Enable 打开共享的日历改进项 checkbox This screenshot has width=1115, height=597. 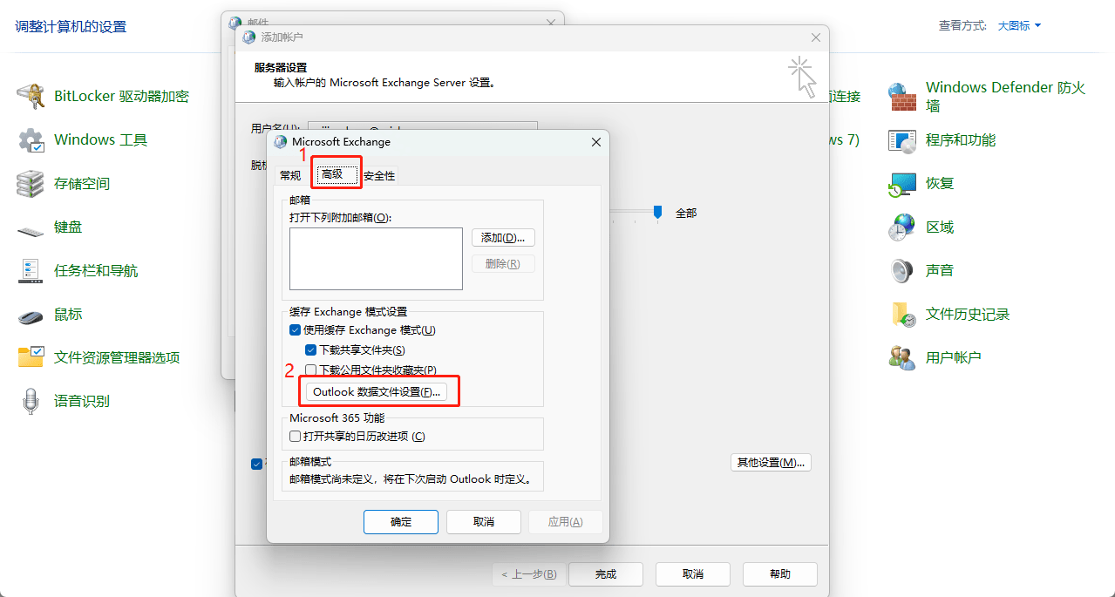pos(295,436)
